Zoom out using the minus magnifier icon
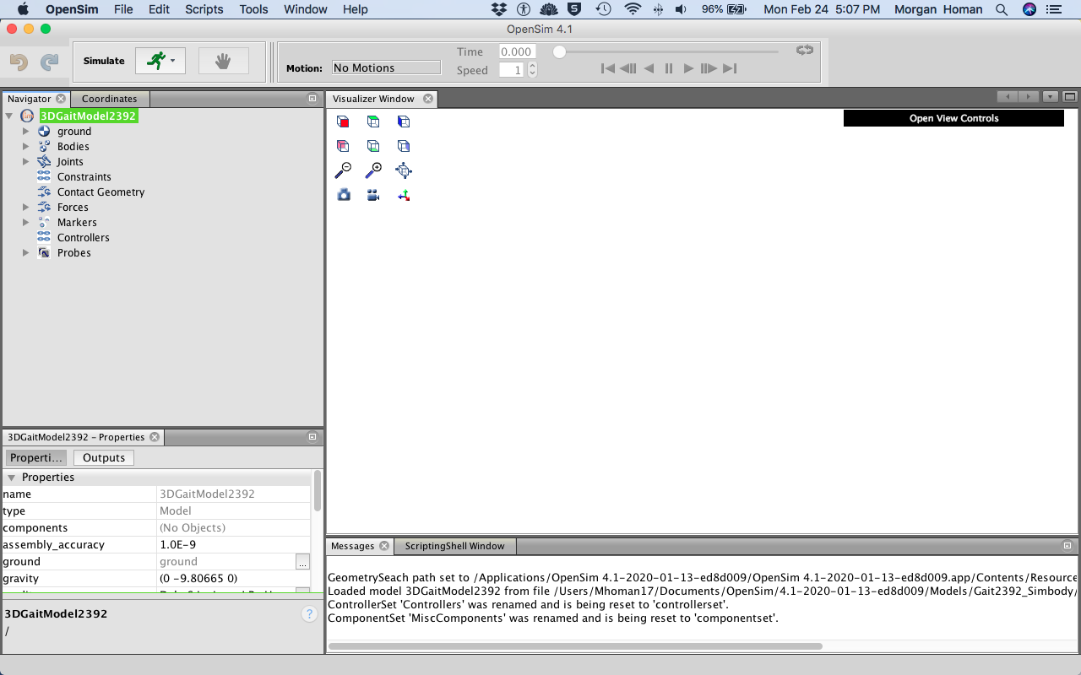This screenshot has height=675, width=1081. pos(343,170)
